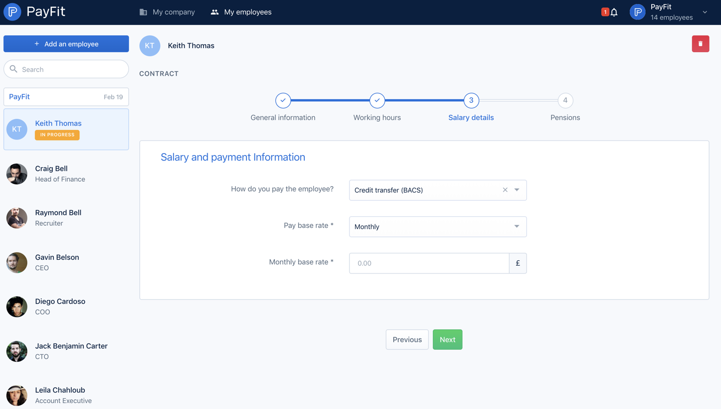Click Add an employee button
721x409 pixels.
coord(66,44)
